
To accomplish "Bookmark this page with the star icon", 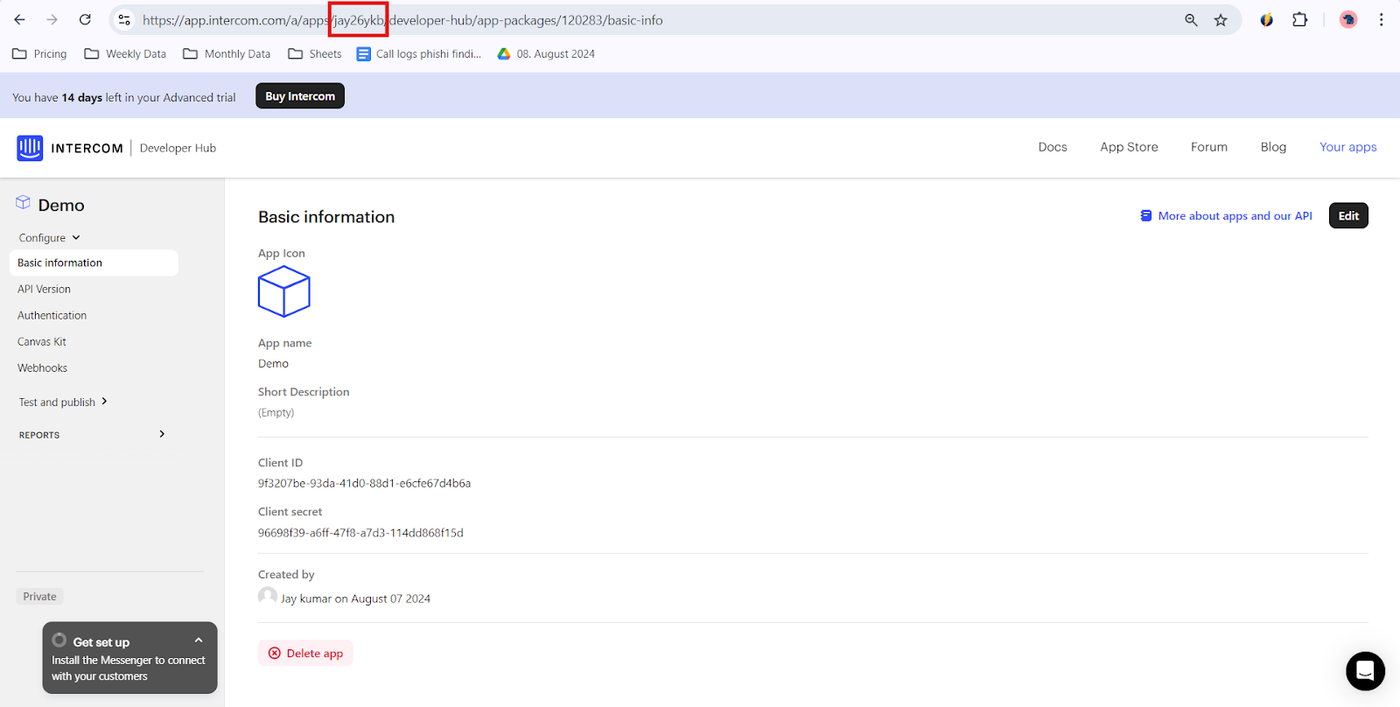I will pyautogui.click(x=1221, y=20).
